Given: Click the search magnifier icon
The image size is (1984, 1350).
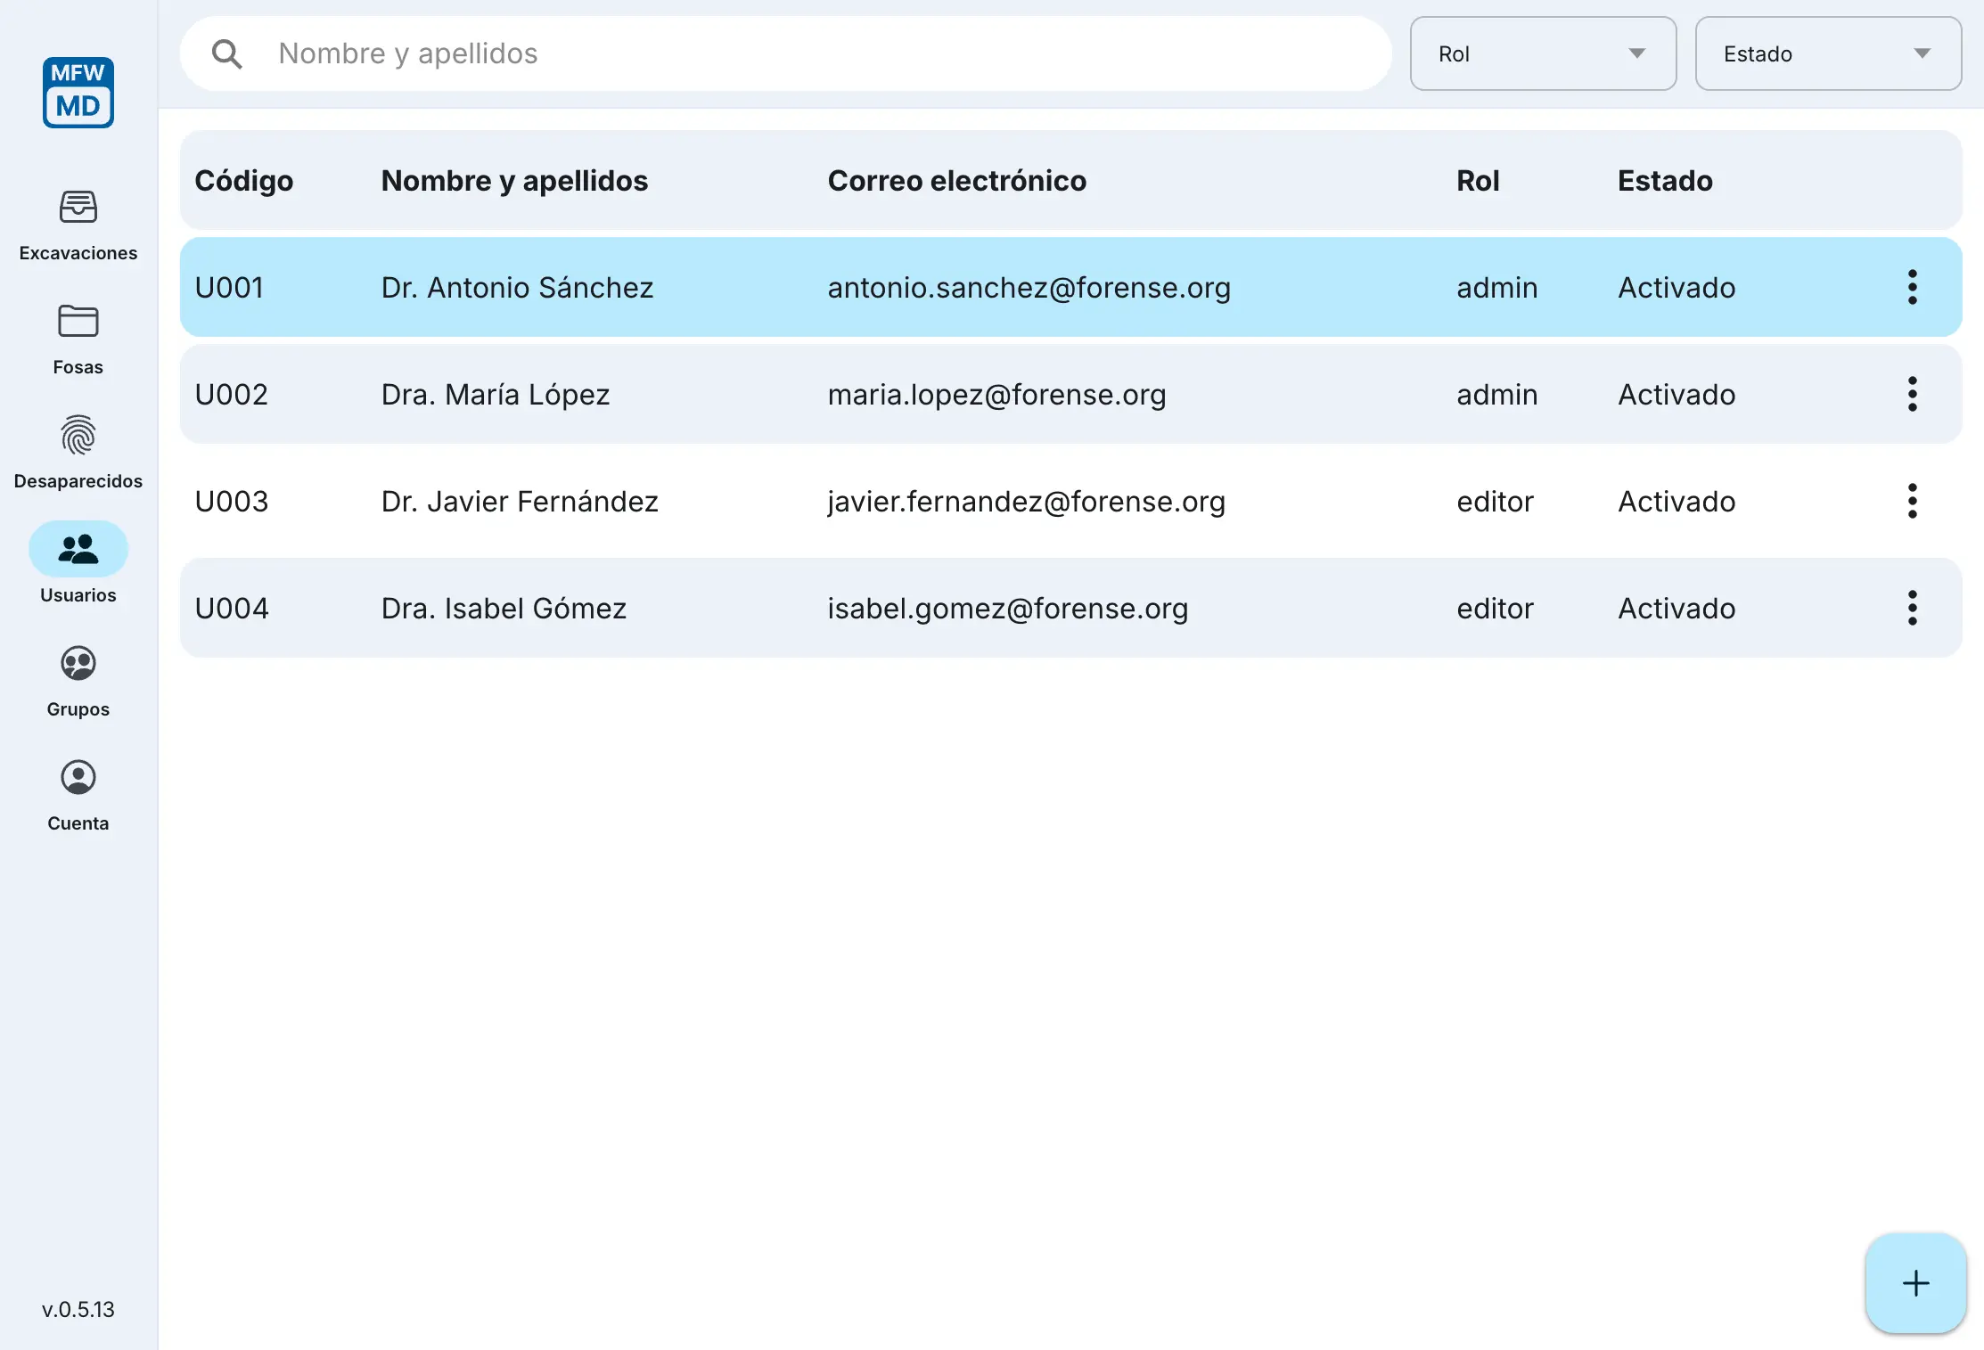Looking at the screenshot, I should (227, 54).
